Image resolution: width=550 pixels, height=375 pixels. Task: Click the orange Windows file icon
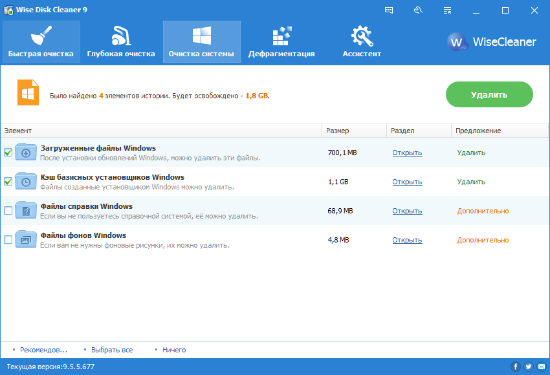click(28, 92)
